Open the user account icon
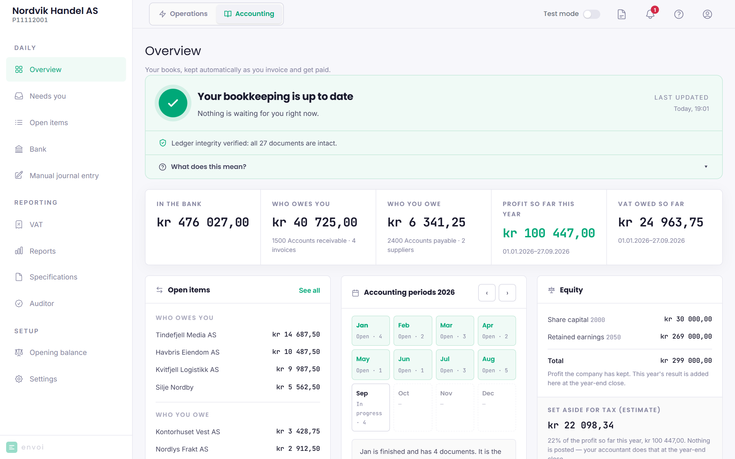735x459 pixels. tap(707, 14)
